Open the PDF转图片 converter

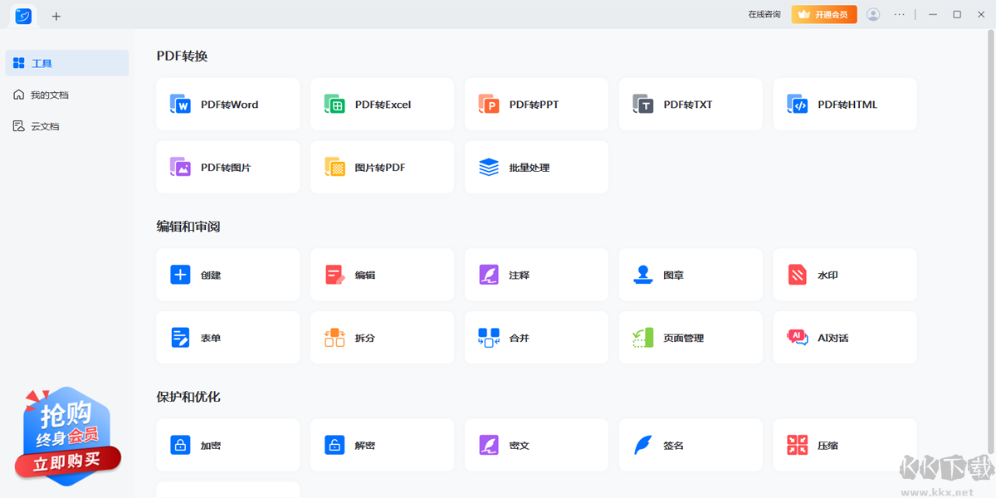[227, 168]
